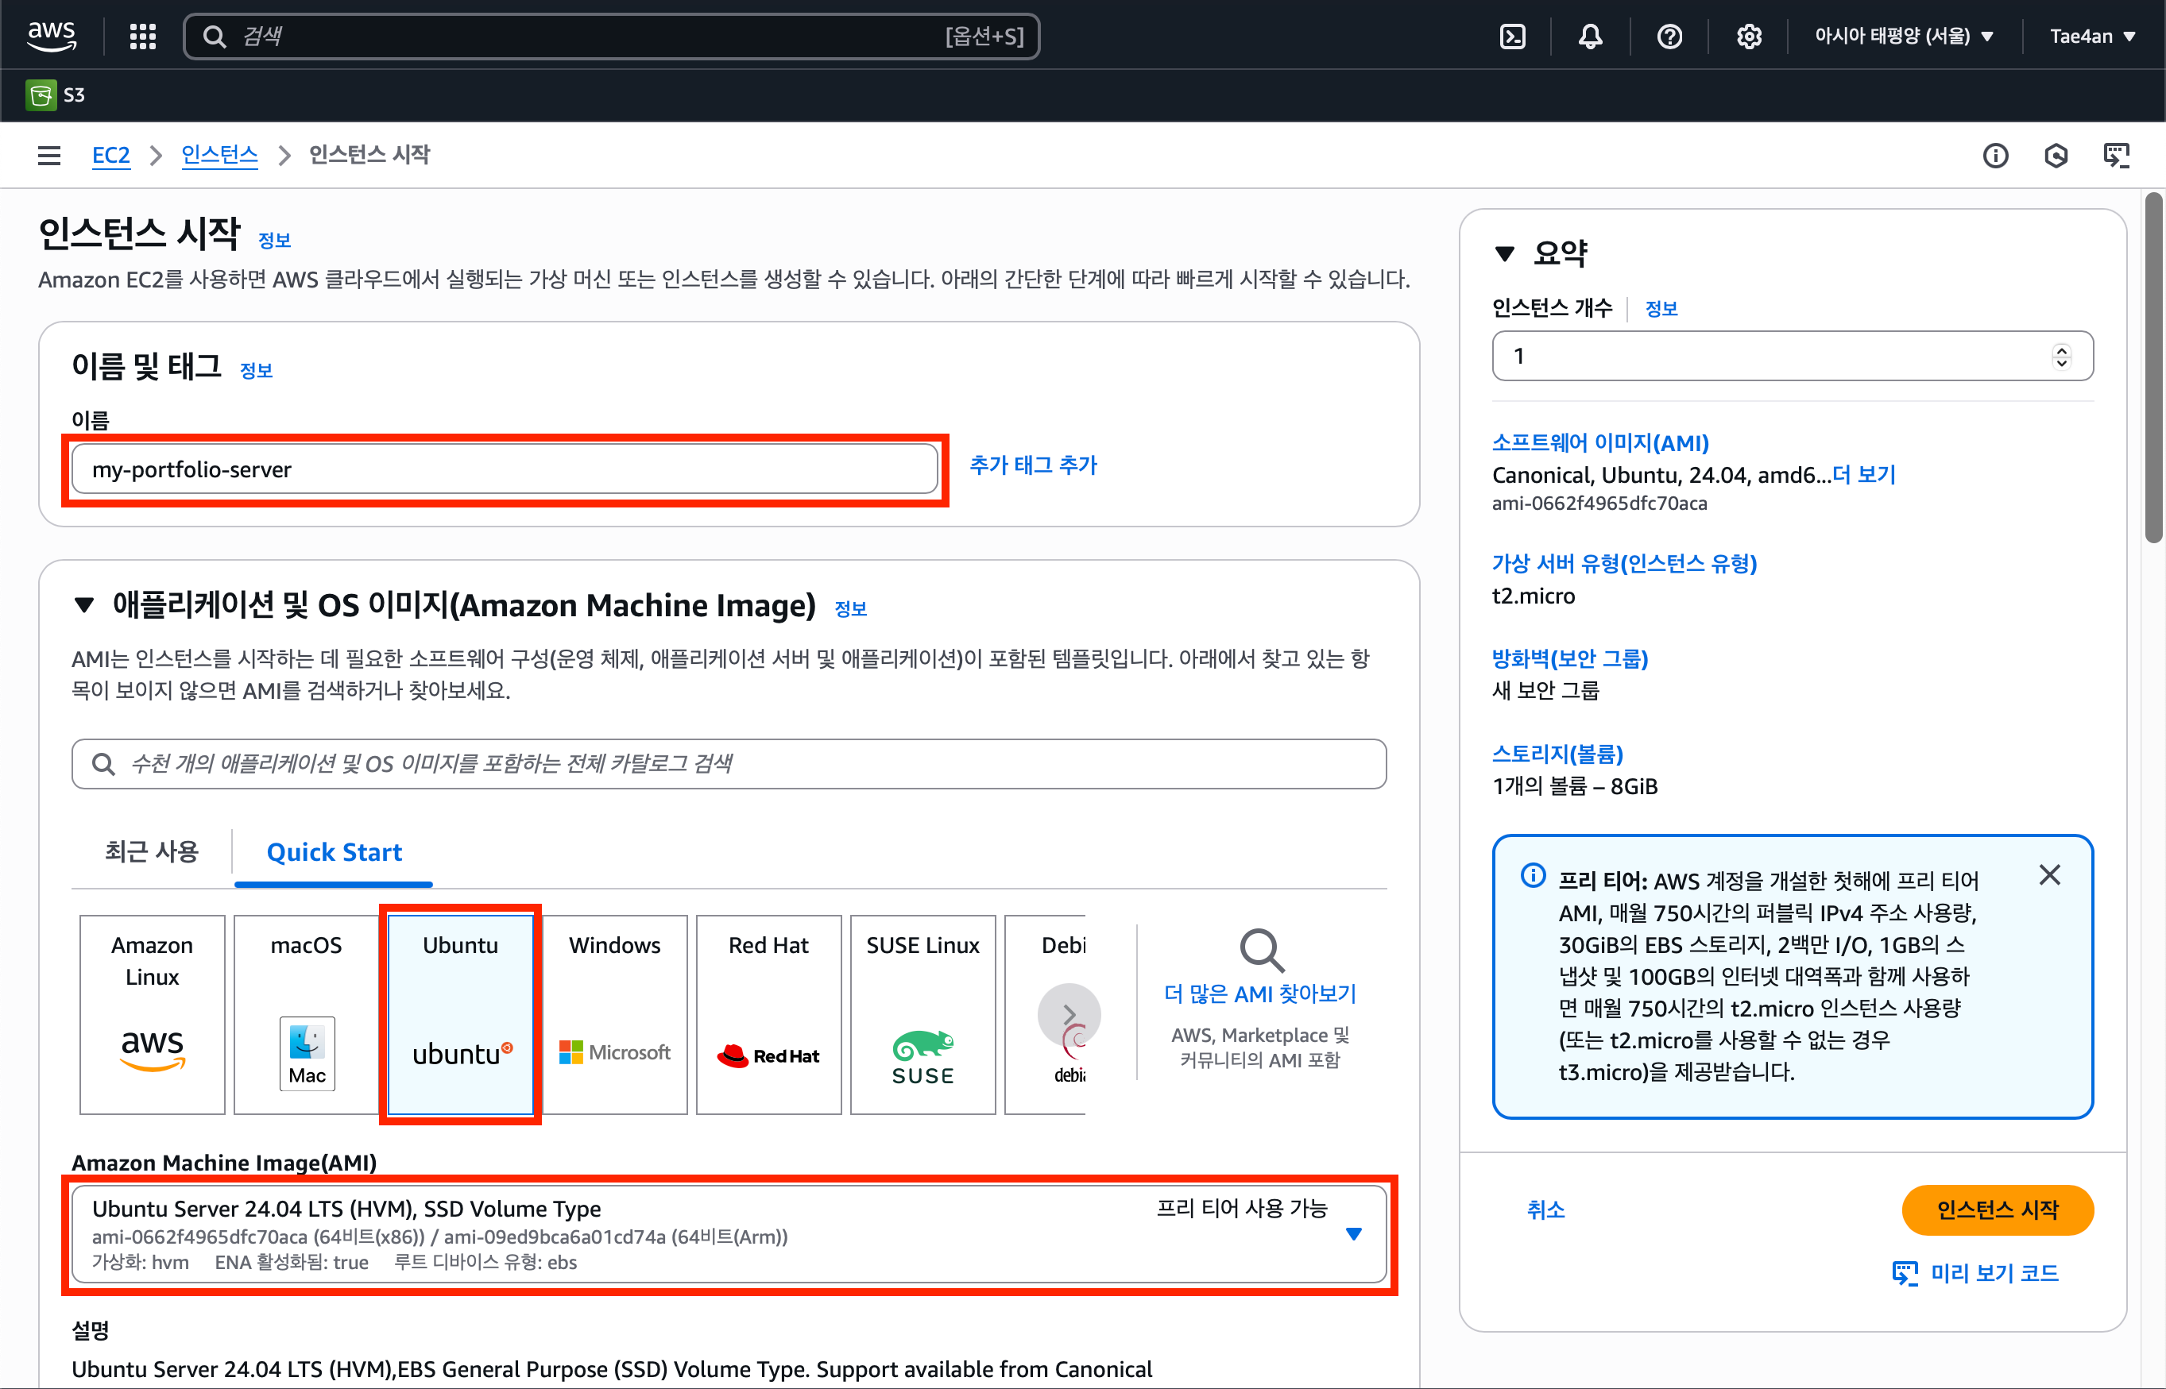The image size is (2166, 1389).
Task: Adjust the instance count stepper arrows
Action: tap(2061, 357)
